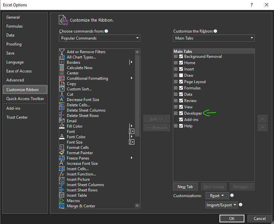
Task: Click the Decrease Font Size icon
Action: point(62,99)
